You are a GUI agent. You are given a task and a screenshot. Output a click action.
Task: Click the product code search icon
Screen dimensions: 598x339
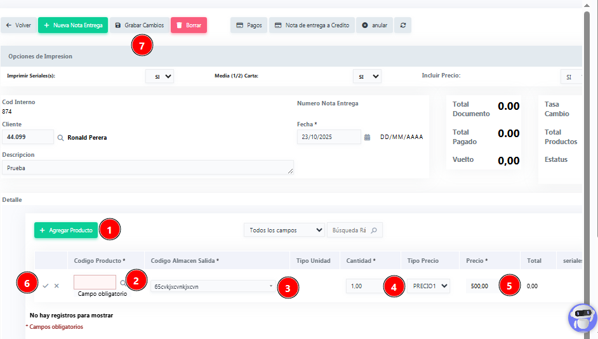pyautogui.click(x=123, y=283)
